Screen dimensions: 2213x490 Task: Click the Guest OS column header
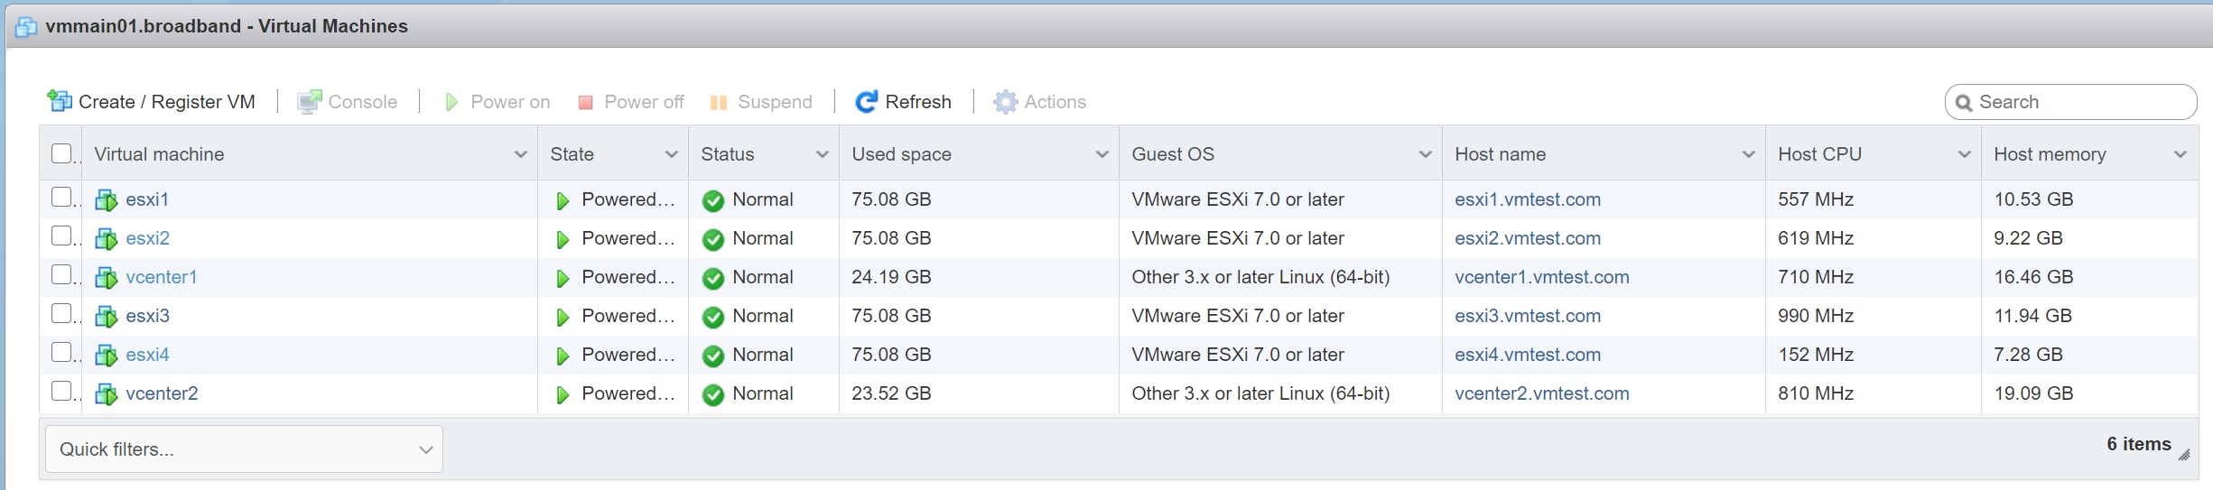click(x=1172, y=154)
